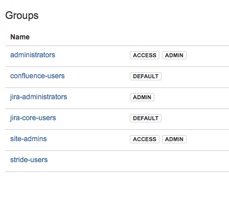
Task: Click blank space right of jira-administrators ADMIN badge
Action: pyautogui.click(x=192, y=97)
